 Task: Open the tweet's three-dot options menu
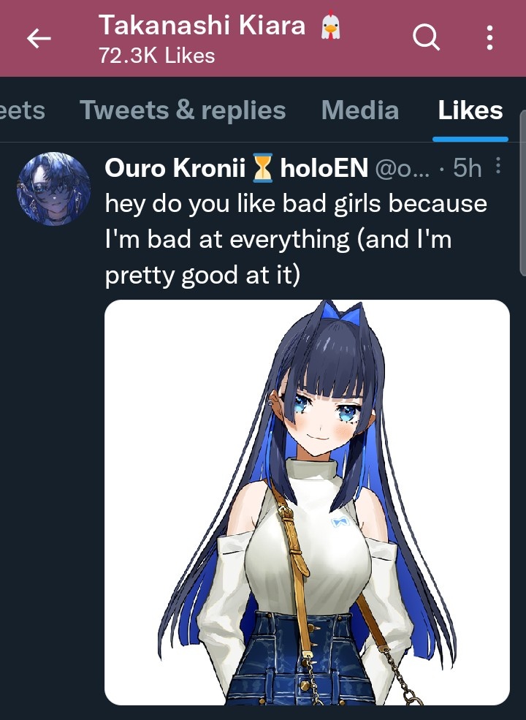498,166
